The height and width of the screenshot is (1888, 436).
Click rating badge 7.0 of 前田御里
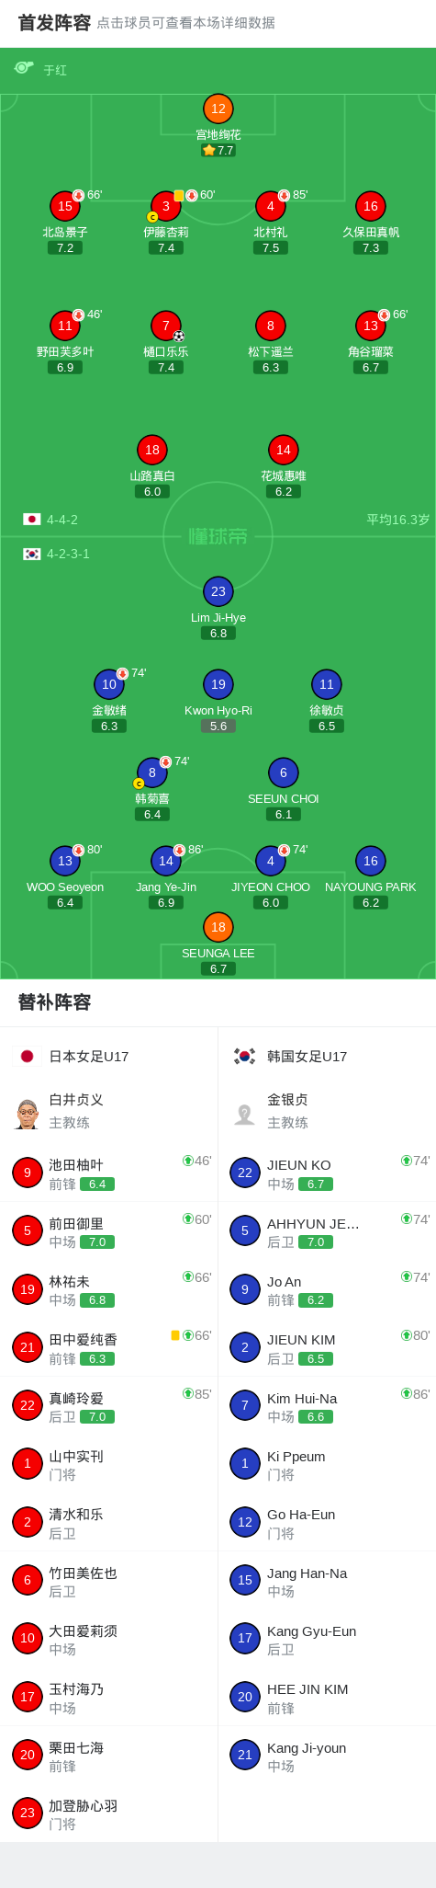[x=97, y=1242]
